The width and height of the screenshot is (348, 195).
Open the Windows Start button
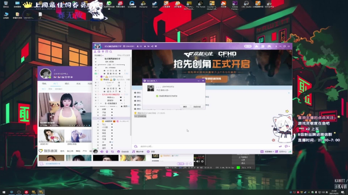coord(4,192)
